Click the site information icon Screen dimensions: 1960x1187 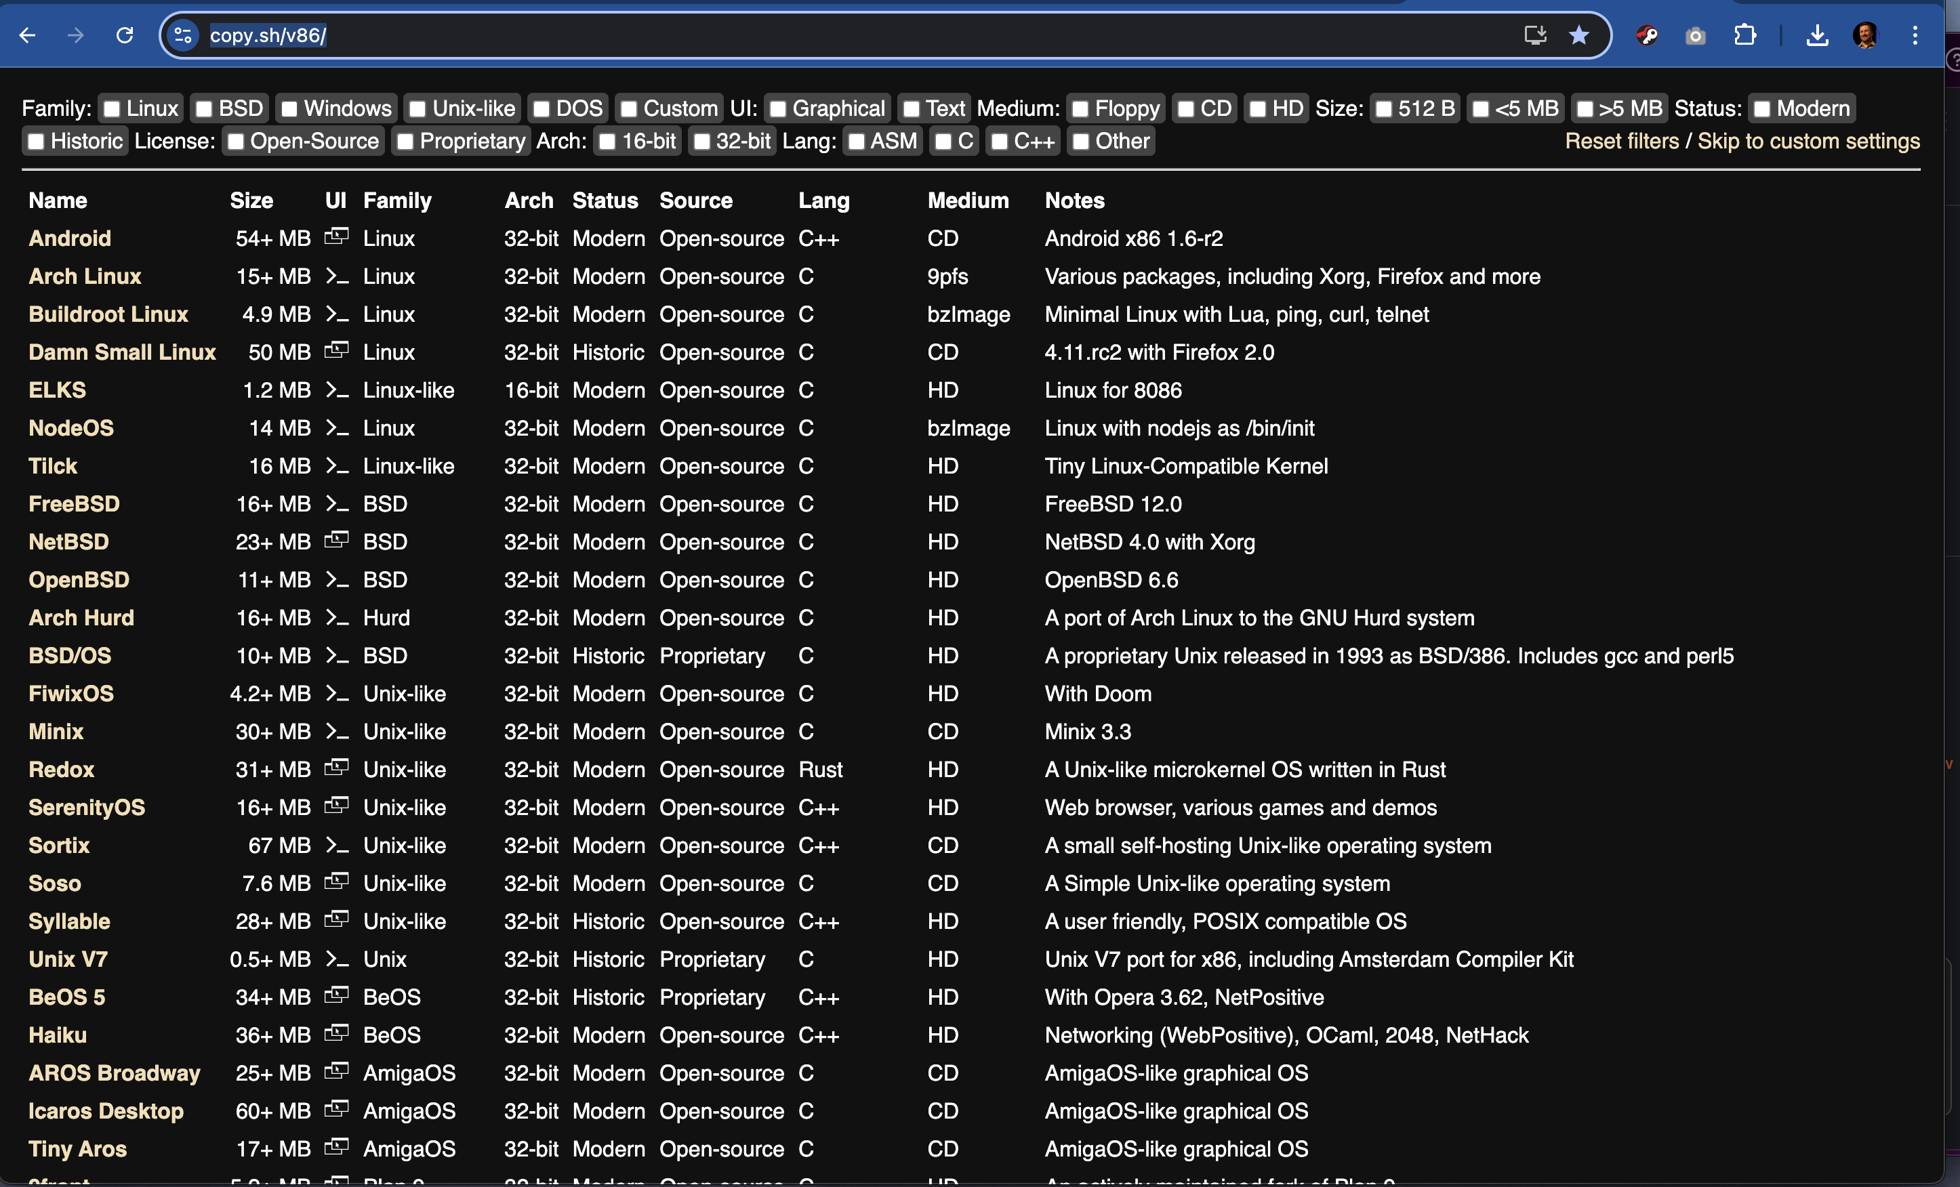[184, 35]
